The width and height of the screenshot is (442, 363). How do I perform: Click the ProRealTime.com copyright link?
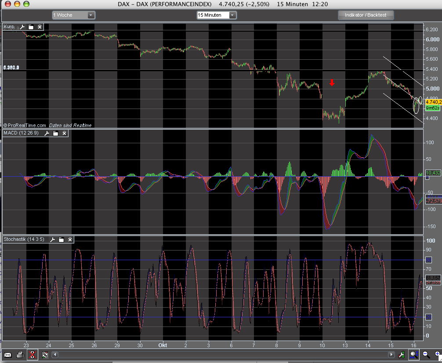[25, 125]
